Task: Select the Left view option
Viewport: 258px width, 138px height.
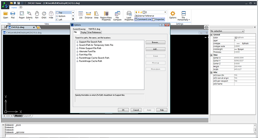Action: tap(63, 20)
